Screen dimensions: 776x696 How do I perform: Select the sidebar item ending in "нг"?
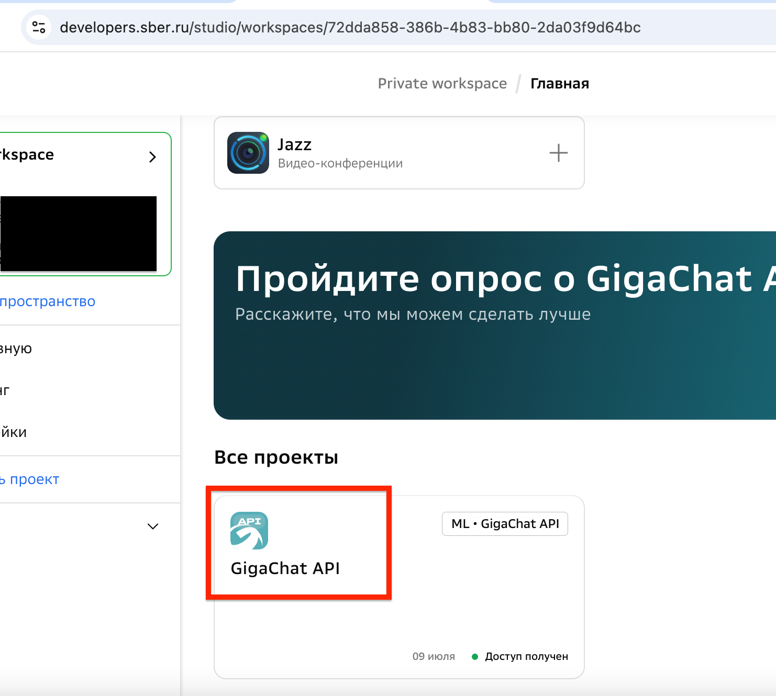tap(5, 390)
